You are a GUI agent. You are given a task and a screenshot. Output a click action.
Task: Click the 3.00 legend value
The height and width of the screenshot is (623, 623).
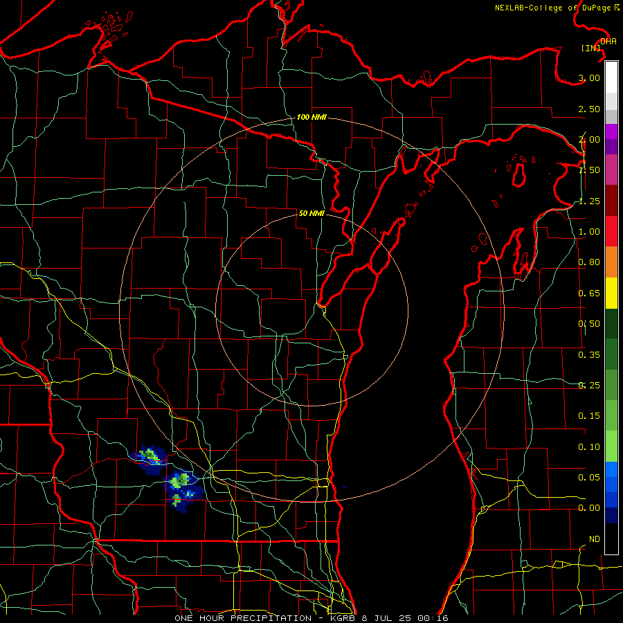click(x=589, y=78)
